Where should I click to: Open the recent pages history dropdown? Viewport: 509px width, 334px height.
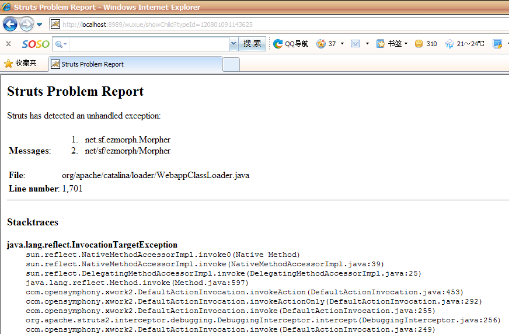[40, 25]
